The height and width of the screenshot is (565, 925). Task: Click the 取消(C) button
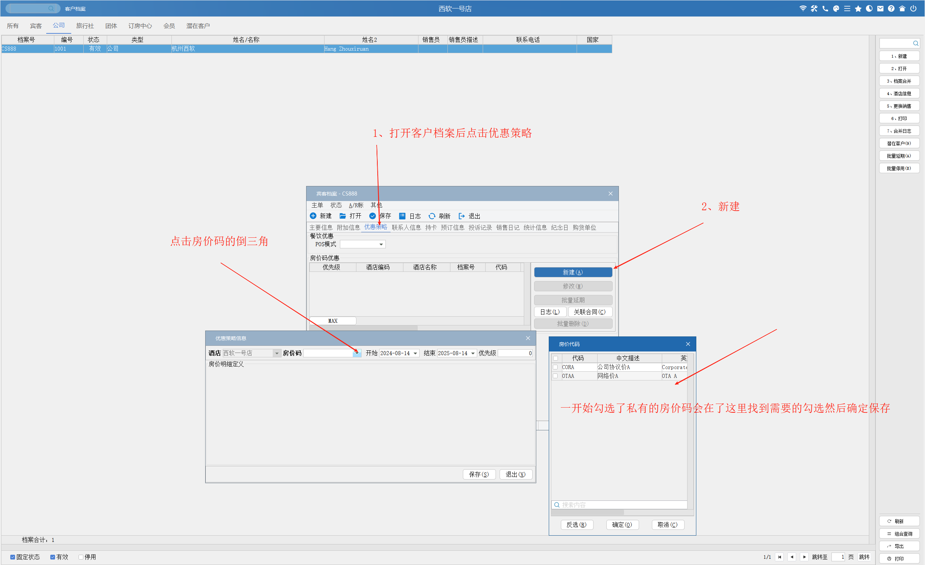(667, 525)
